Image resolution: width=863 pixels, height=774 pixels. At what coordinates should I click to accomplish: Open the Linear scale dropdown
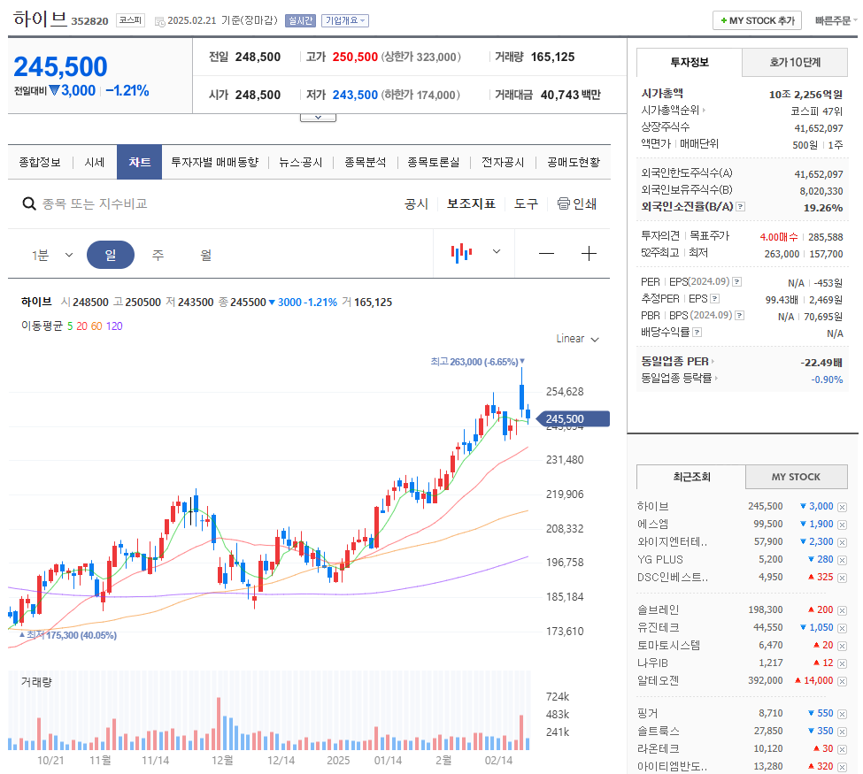576,337
